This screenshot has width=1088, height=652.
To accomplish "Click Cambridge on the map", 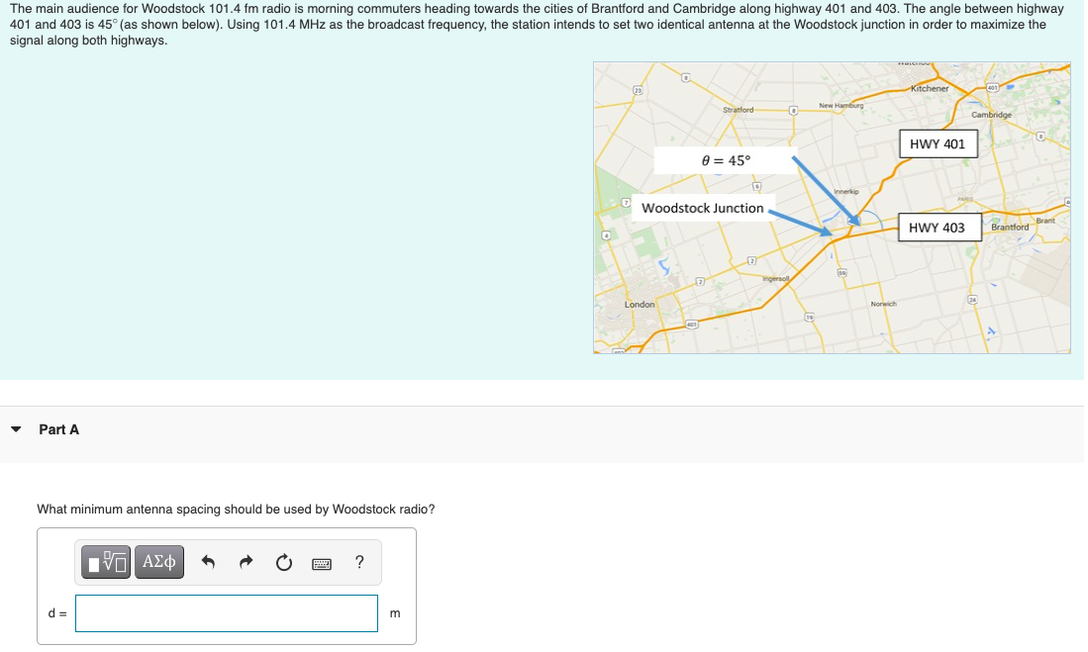I will 991,115.
